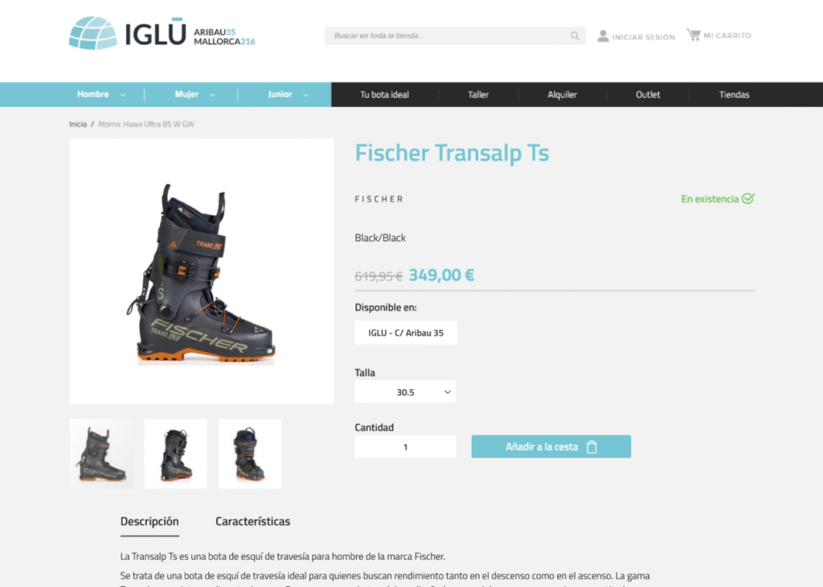Click the green stock checkmark icon
The height and width of the screenshot is (587, 823).
(x=748, y=199)
